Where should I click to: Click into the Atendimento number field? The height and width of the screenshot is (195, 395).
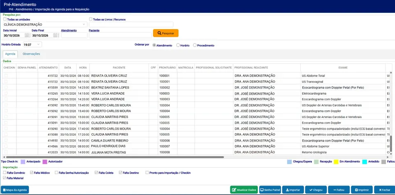pos(74,35)
